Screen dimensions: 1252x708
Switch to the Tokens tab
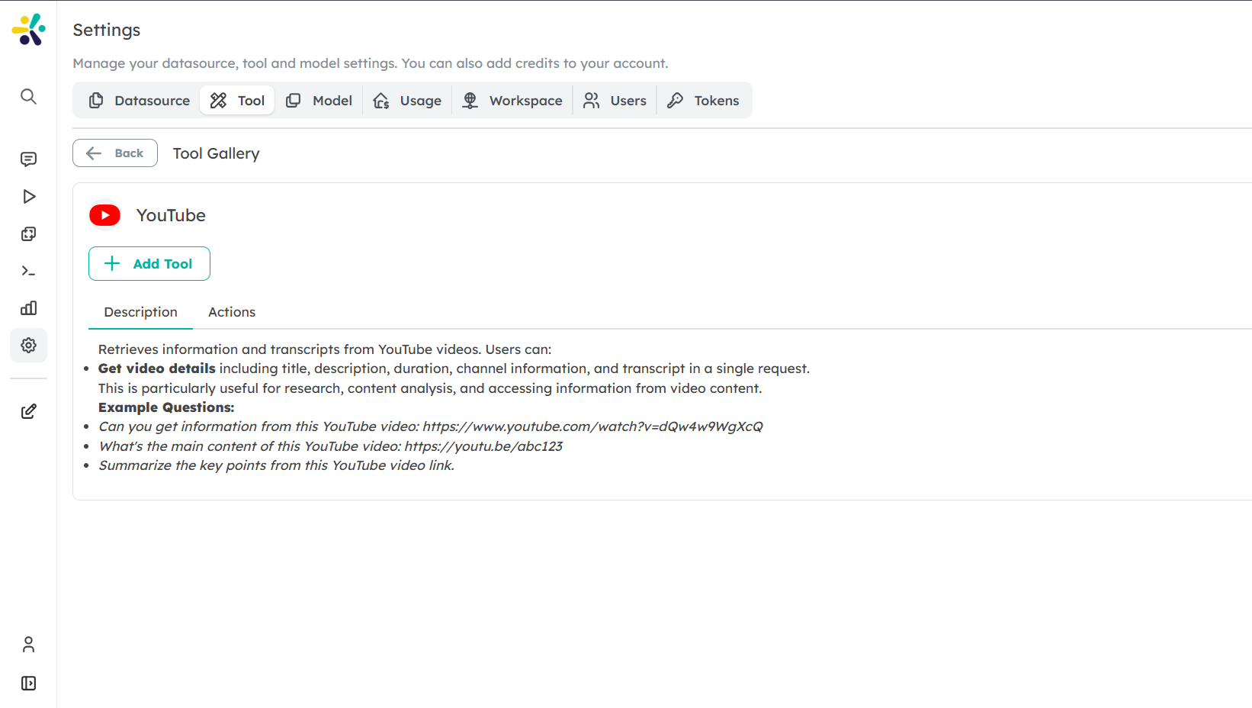(703, 101)
